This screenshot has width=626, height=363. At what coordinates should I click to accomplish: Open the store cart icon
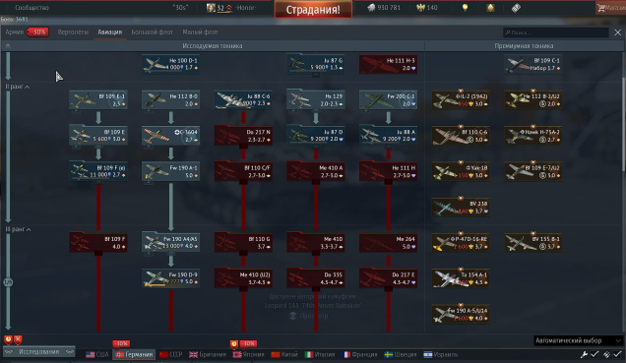pyautogui.click(x=600, y=8)
